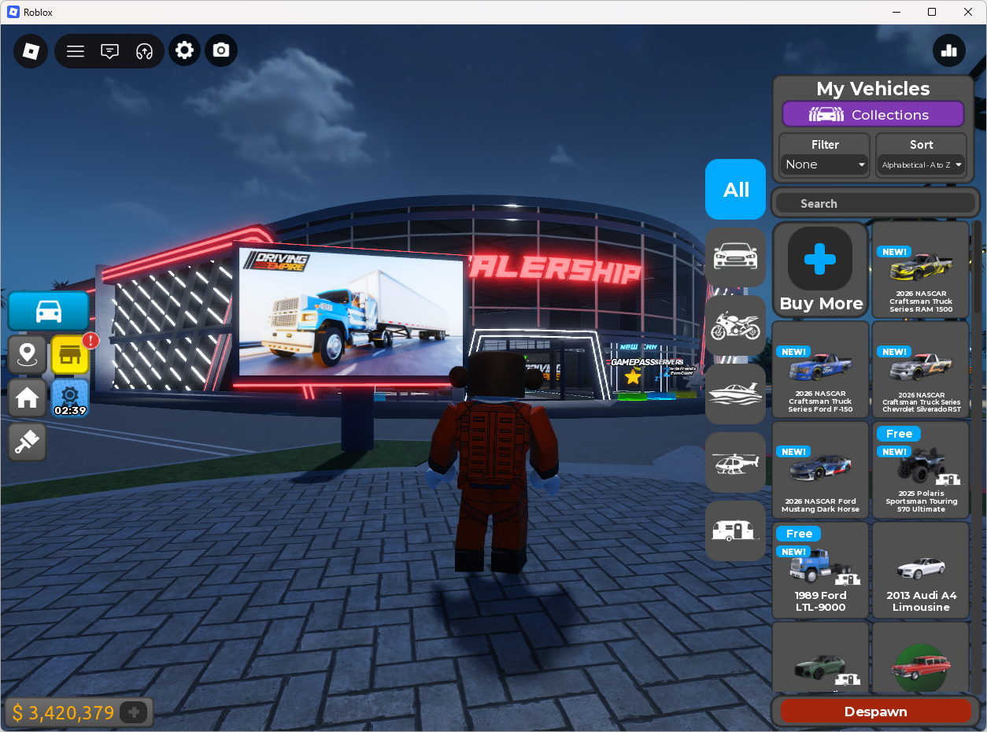Open the Roblox menu logo button

(31, 51)
